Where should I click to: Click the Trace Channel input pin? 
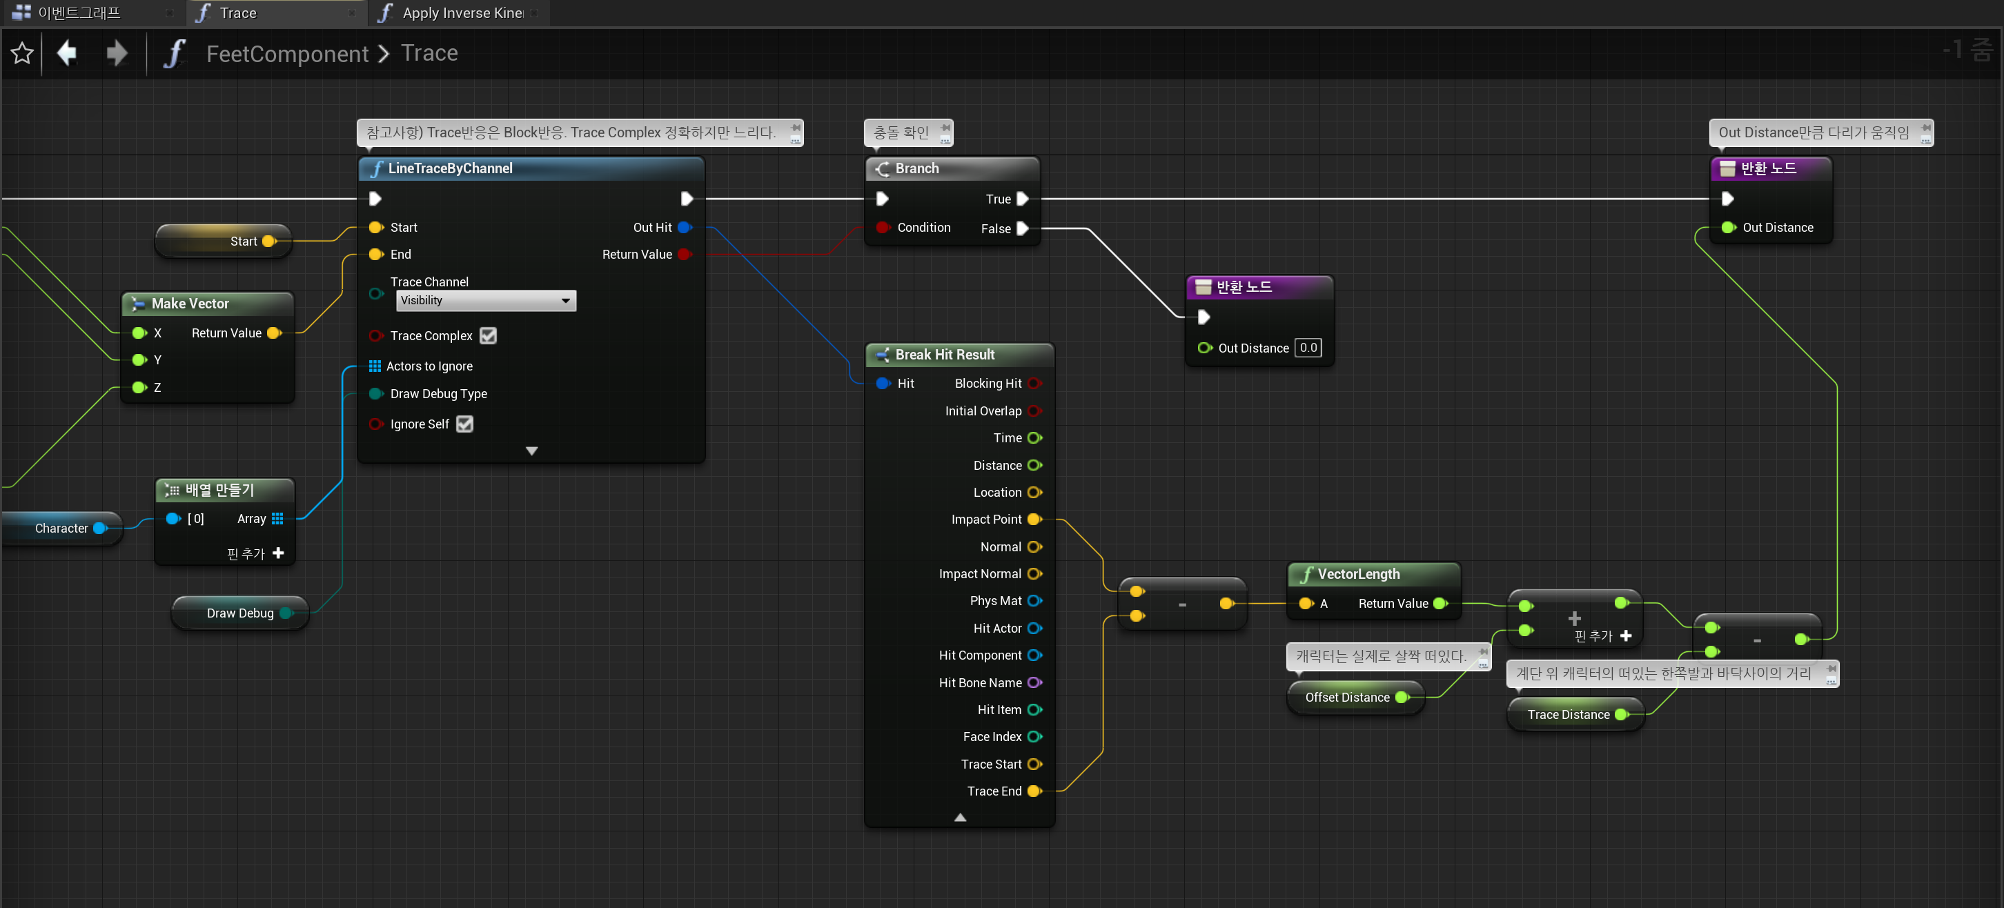coord(375,293)
